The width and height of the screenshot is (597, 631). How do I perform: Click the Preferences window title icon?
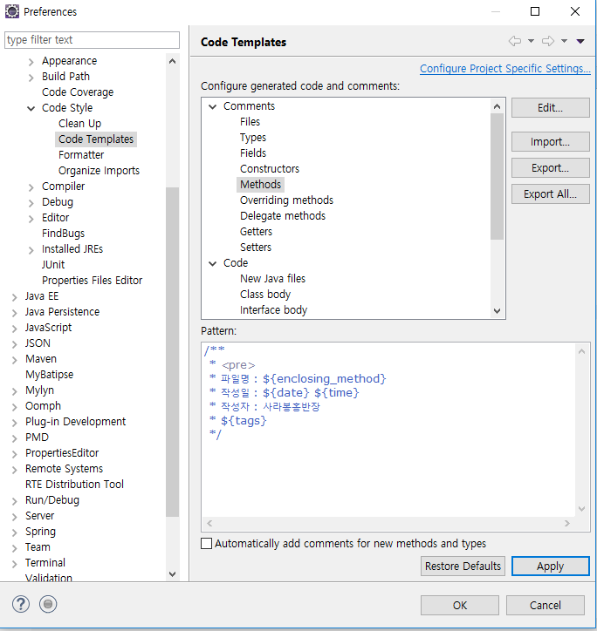click(12, 11)
